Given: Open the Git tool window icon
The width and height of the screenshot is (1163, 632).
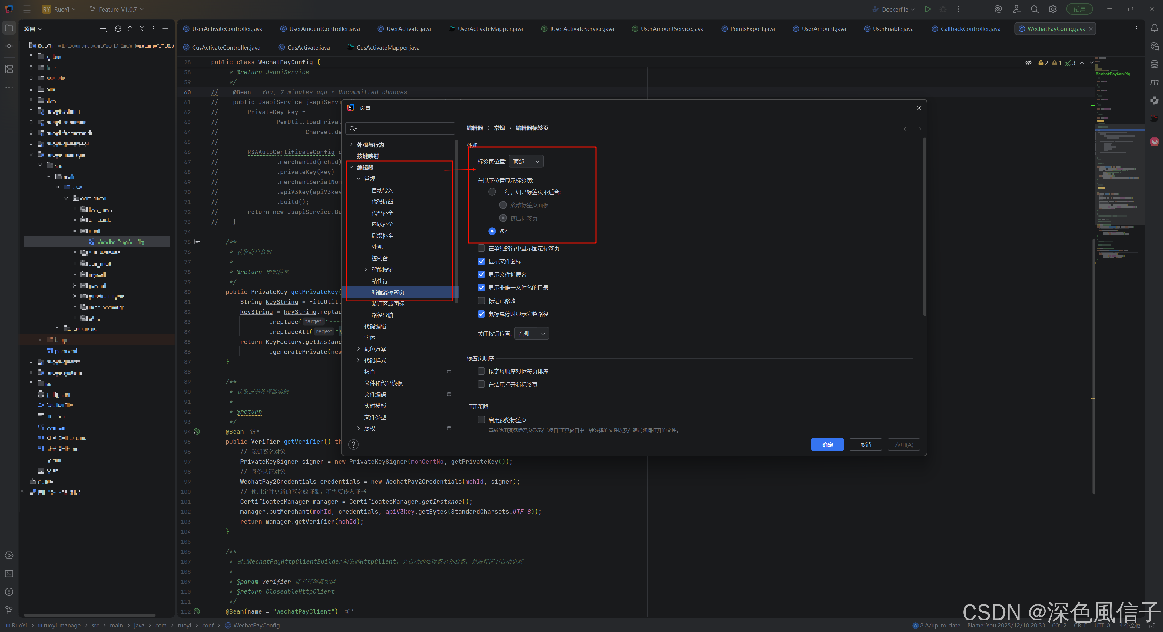Looking at the screenshot, I should coord(9,609).
